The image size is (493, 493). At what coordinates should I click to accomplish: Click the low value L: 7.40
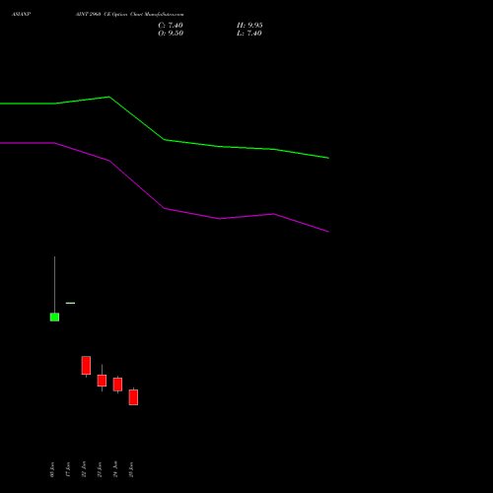coord(249,34)
